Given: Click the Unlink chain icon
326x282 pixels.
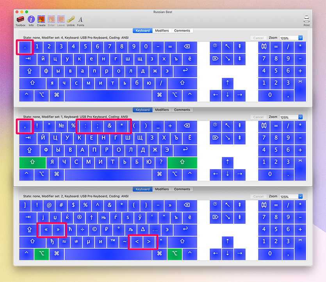Looking at the screenshot, I should (71, 20).
